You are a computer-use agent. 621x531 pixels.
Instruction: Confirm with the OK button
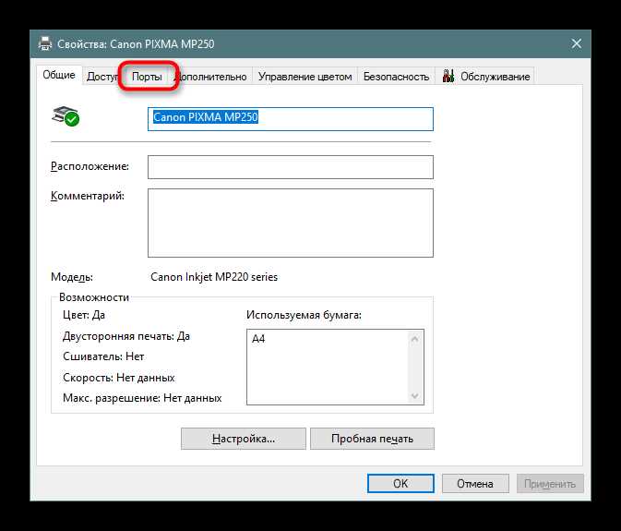click(x=400, y=484)
